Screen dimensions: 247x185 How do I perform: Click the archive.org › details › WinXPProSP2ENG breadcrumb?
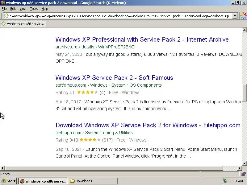95,47
